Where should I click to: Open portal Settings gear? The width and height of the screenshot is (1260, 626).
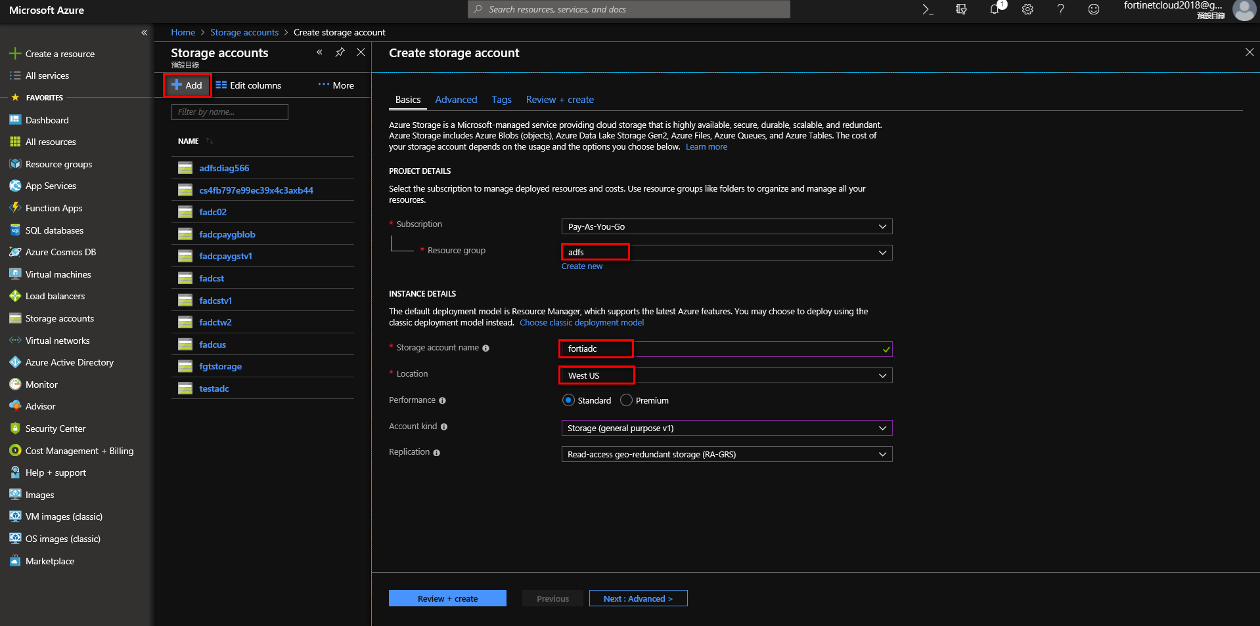(x=1027, y=9)
